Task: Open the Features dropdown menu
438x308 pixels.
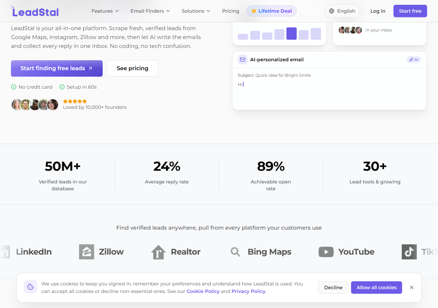Action: [105, 11]
